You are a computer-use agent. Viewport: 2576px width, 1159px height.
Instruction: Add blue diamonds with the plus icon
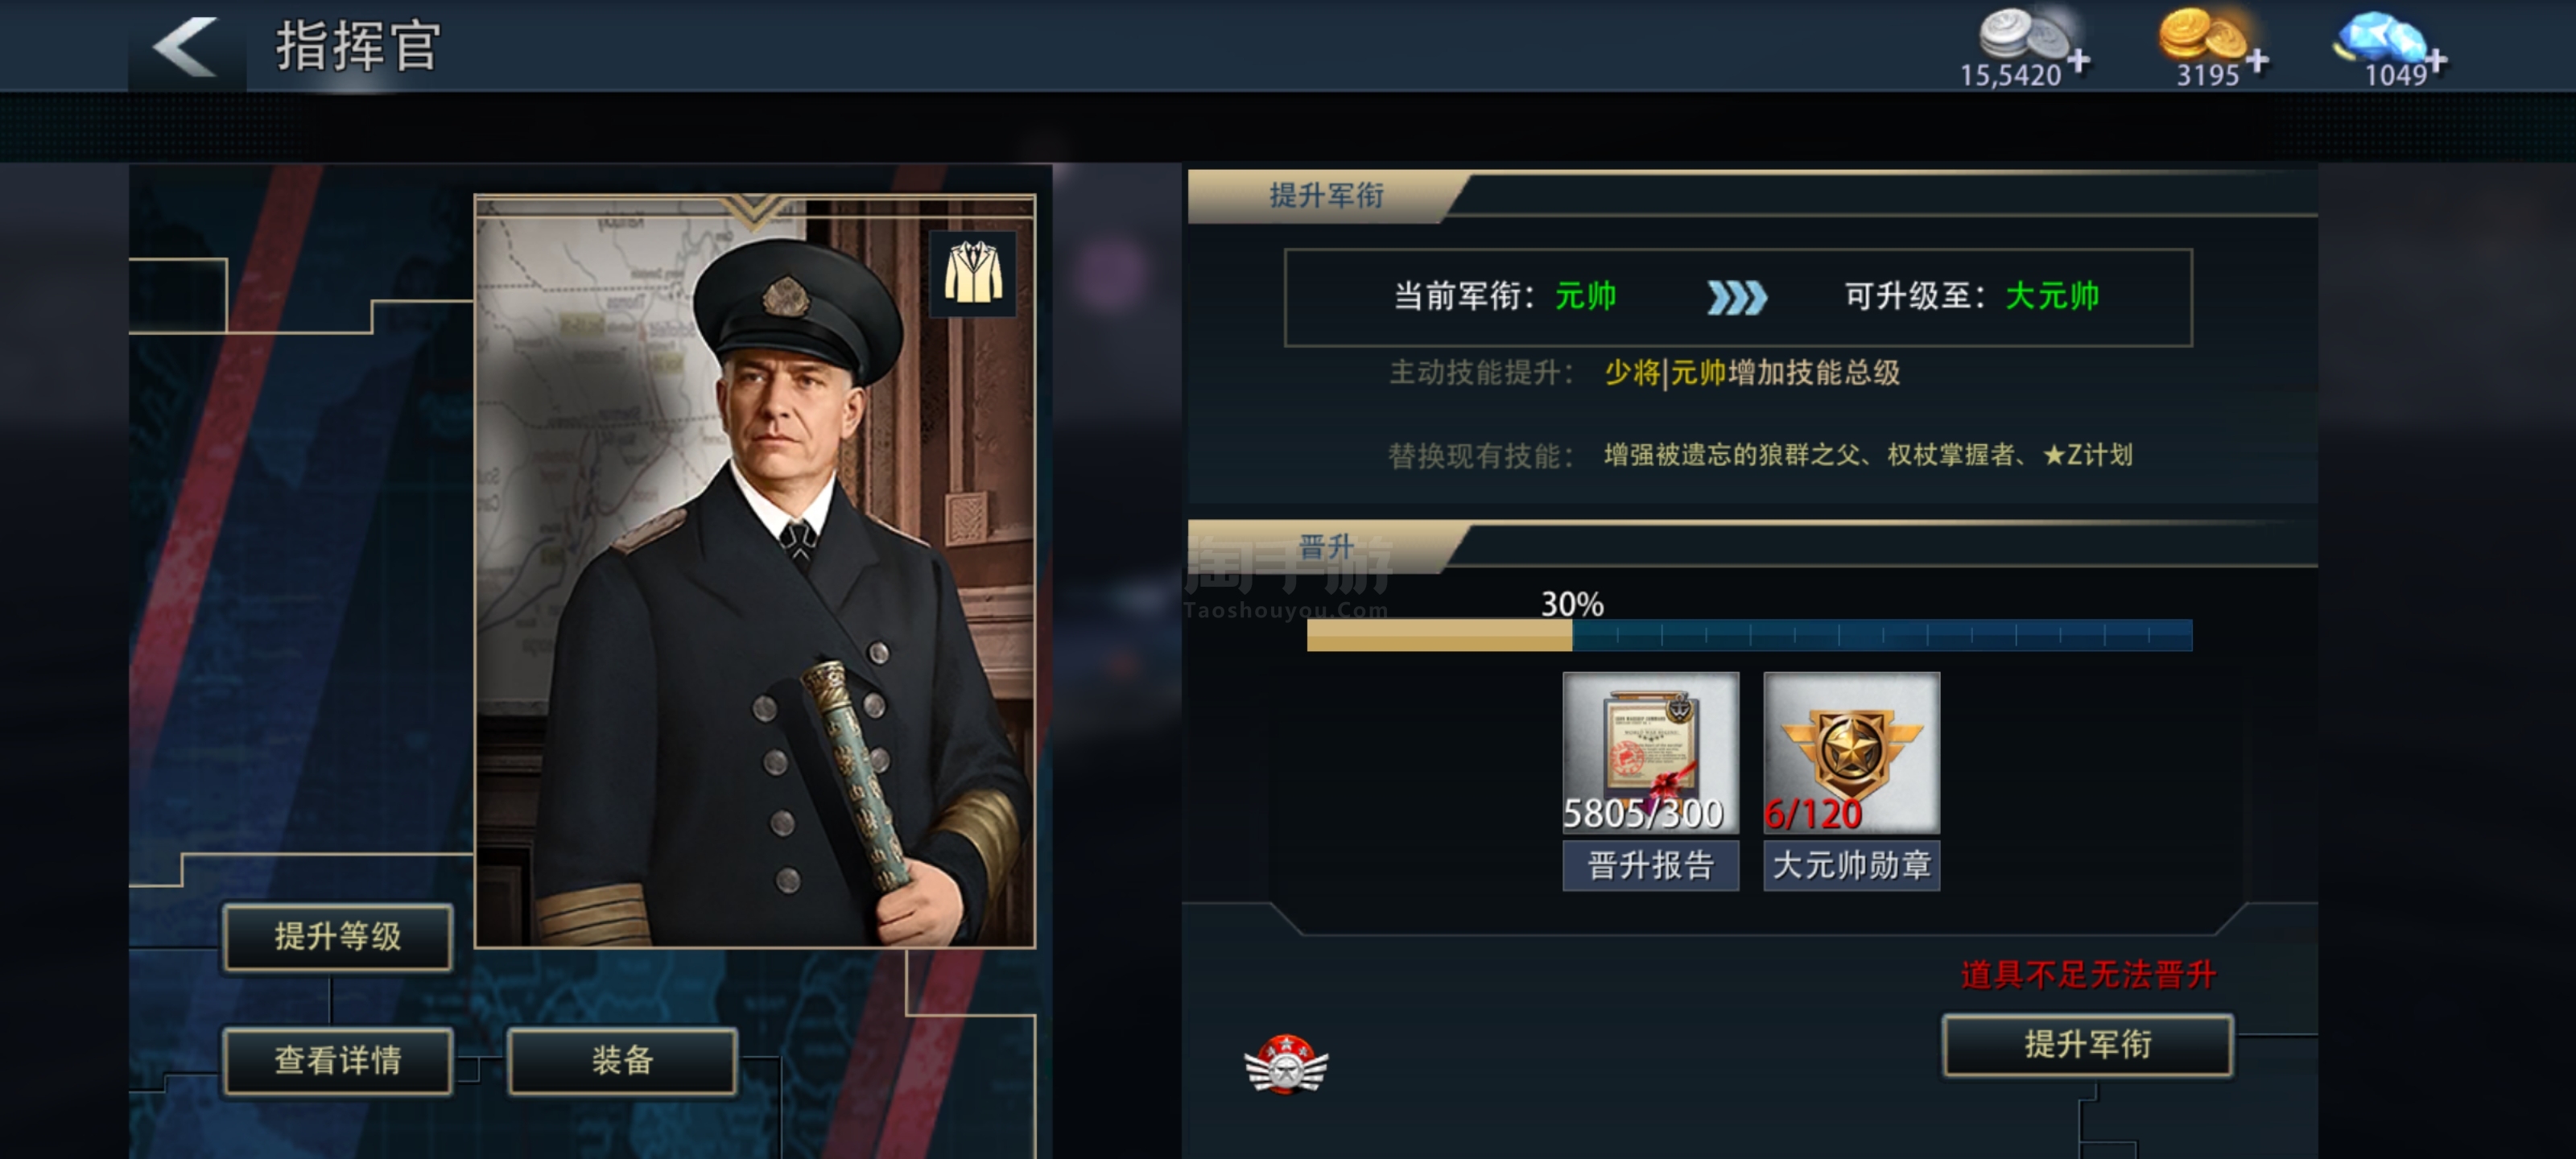point(2436,61)
